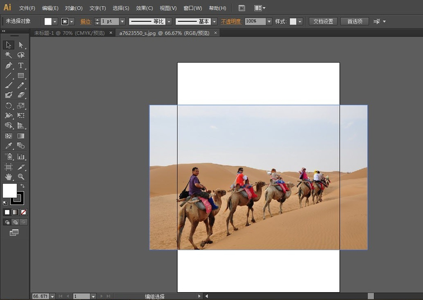Choose the Rotate tool
The height and width of the screenshot is (300, 423).
pos(8,106)
